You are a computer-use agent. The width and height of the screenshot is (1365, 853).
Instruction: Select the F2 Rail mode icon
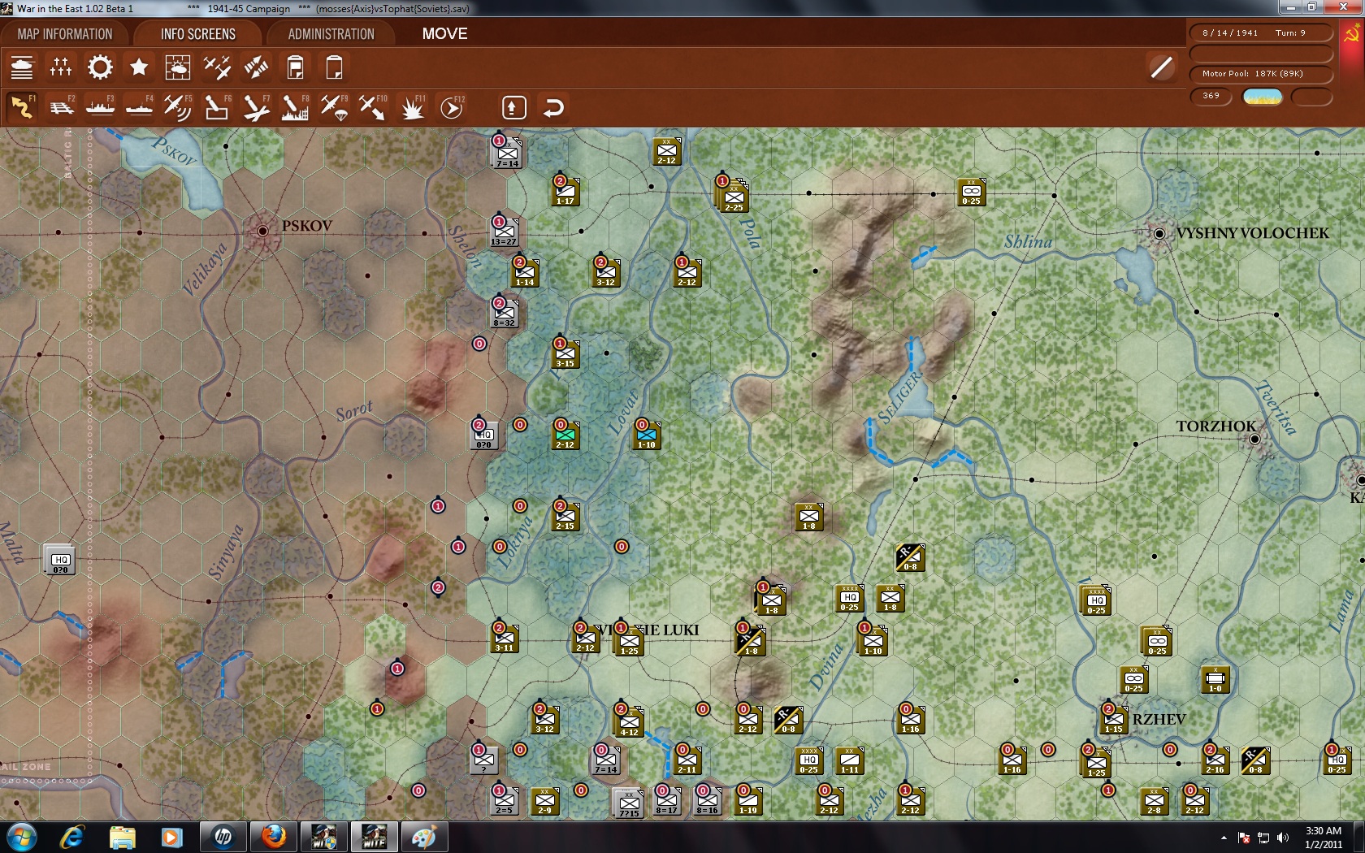tap(61, 107)
